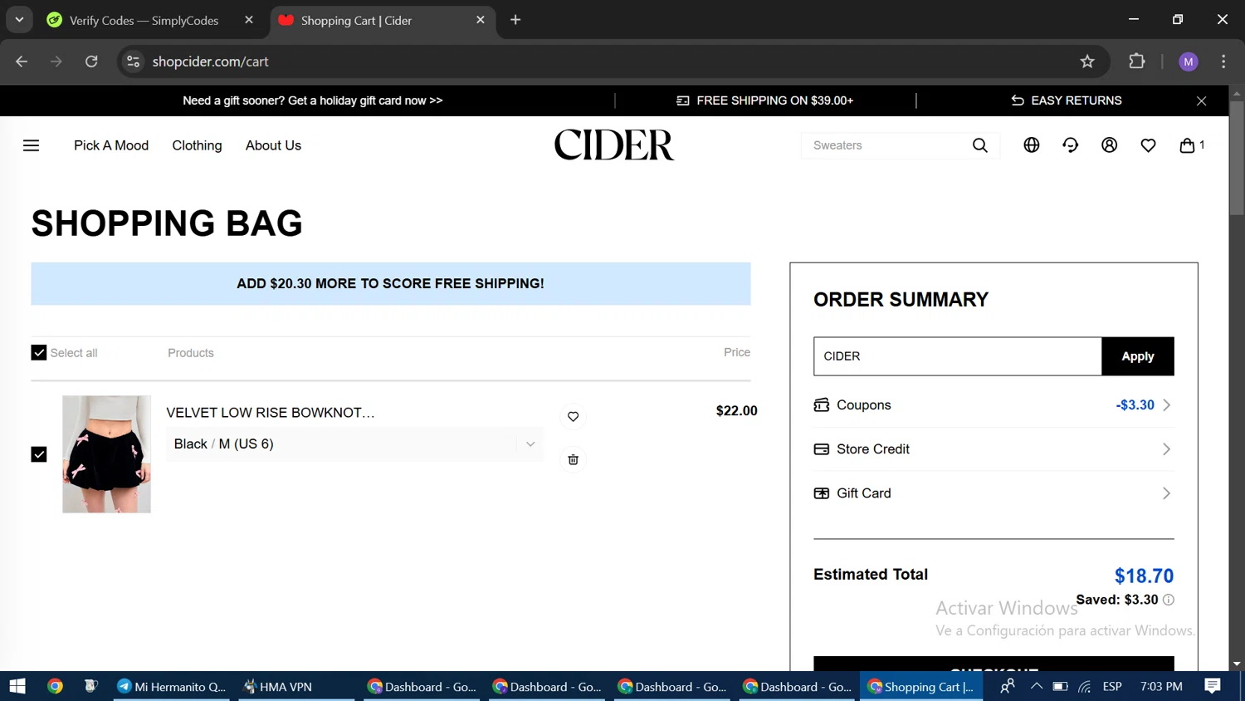Click the CIDER logo to go home
The height and width of the screenshot is (701, 1245).
[614, 145]
